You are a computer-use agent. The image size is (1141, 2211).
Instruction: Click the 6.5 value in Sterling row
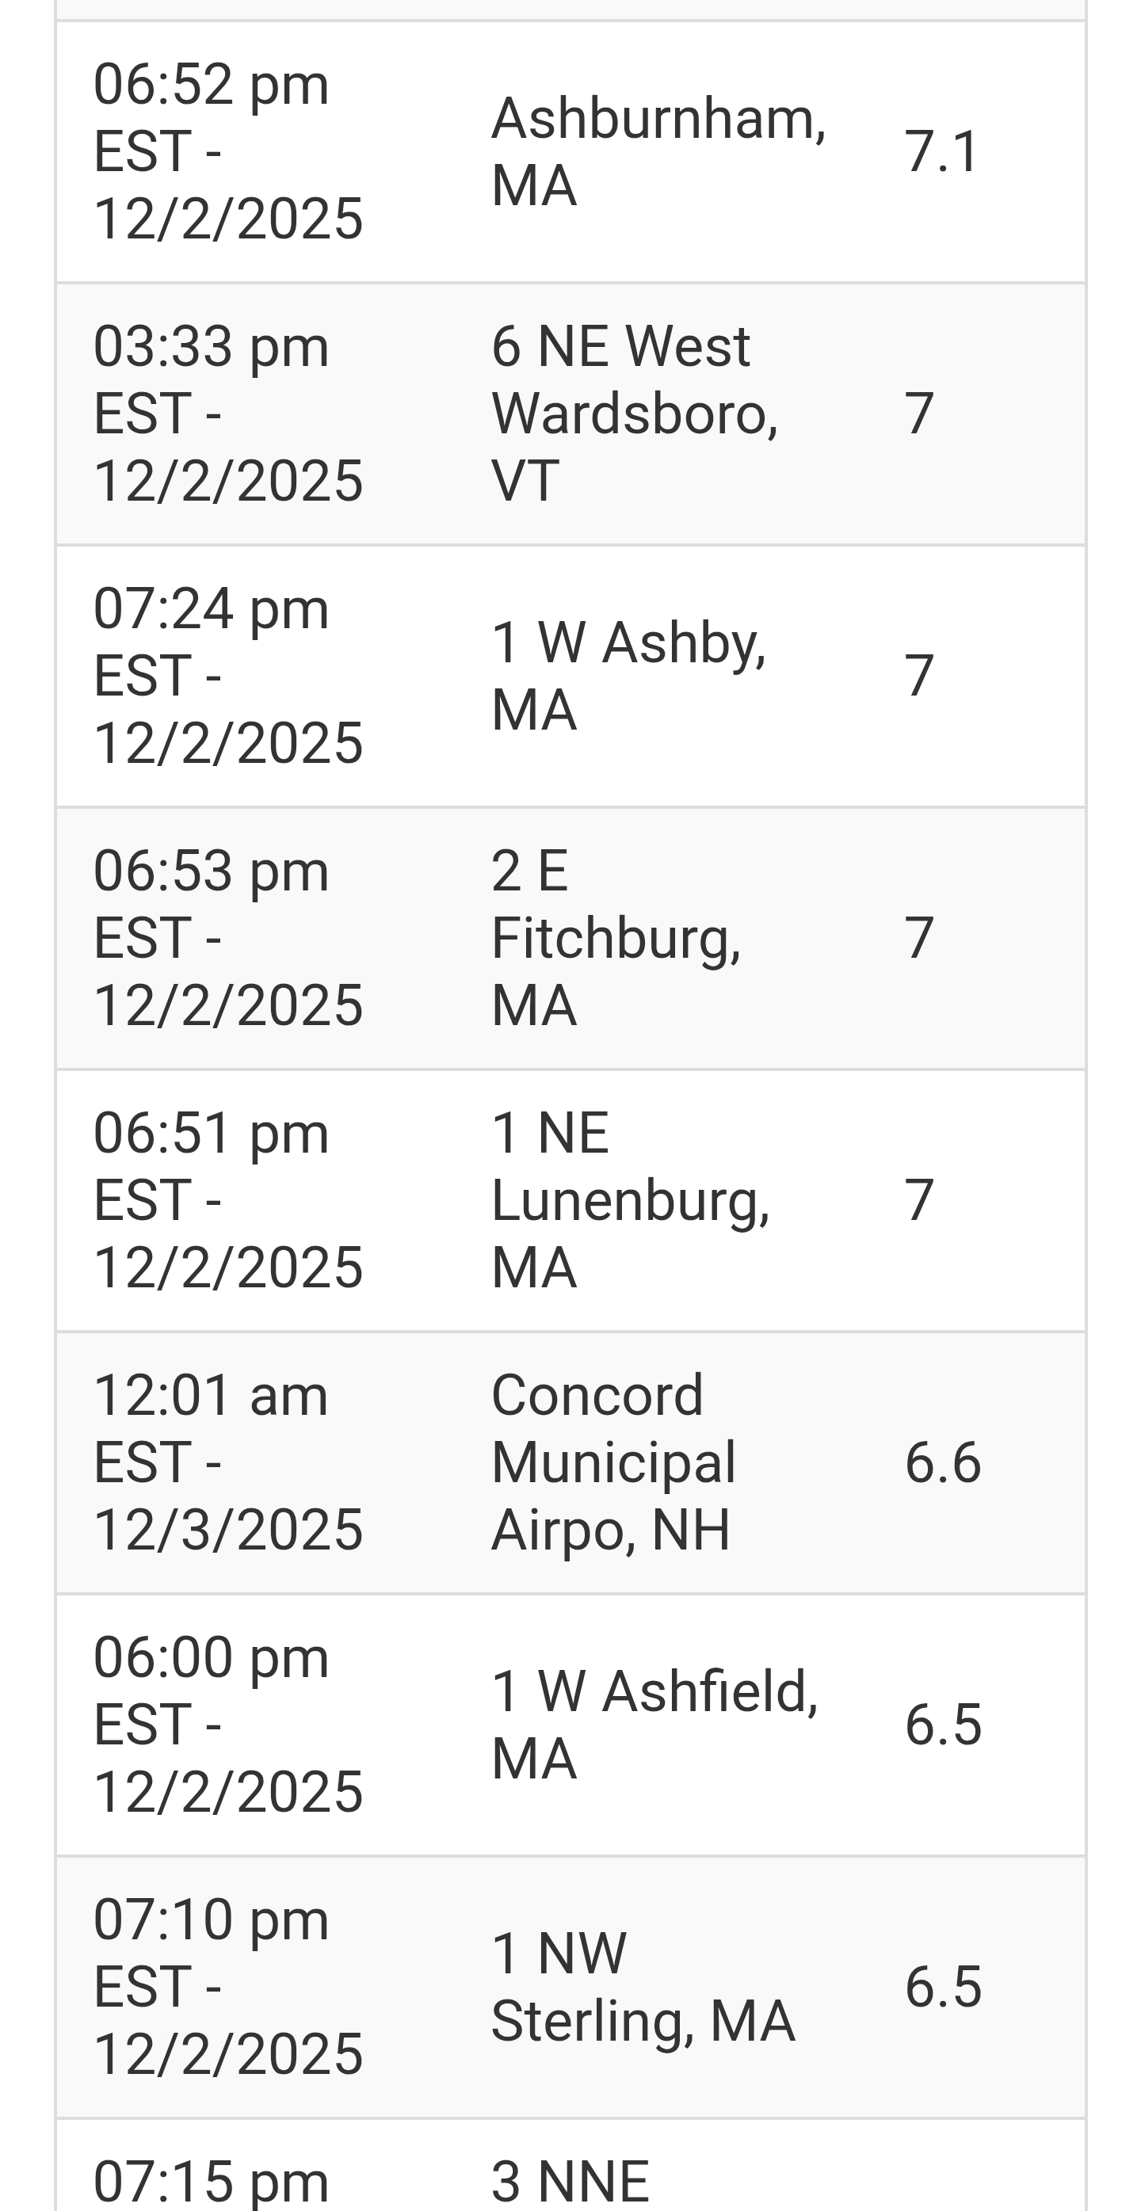click(x=942, y=1986)
